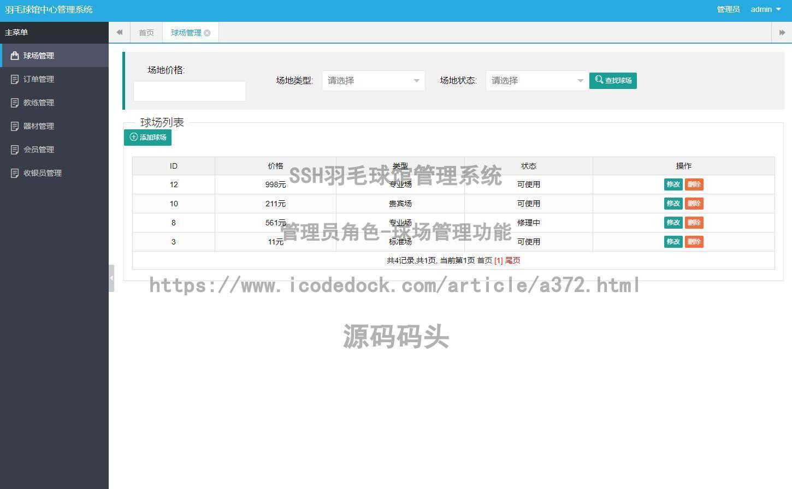The width and height of the screenshot is (792, 489).
Task: Close the 球场管理 tab
Action: tap(207, 33)
